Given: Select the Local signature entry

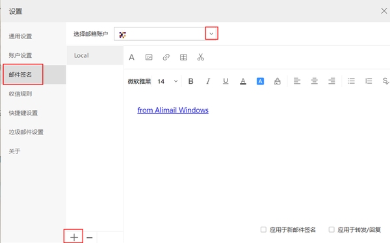Looking at the screenshot, I should pyautogui.click(x=95, y=55).
